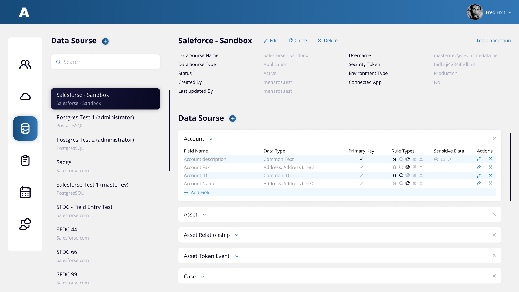Open the database data sources sidebar icon
This screenshot has height=292, width=519.
click(25, 128)
